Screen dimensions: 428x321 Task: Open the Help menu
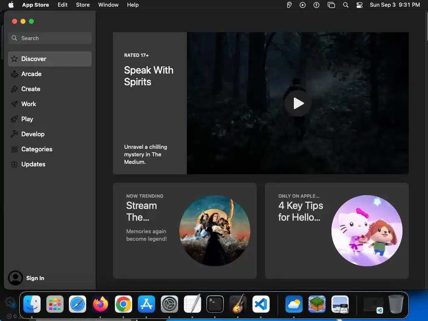(x=132, y=5)
